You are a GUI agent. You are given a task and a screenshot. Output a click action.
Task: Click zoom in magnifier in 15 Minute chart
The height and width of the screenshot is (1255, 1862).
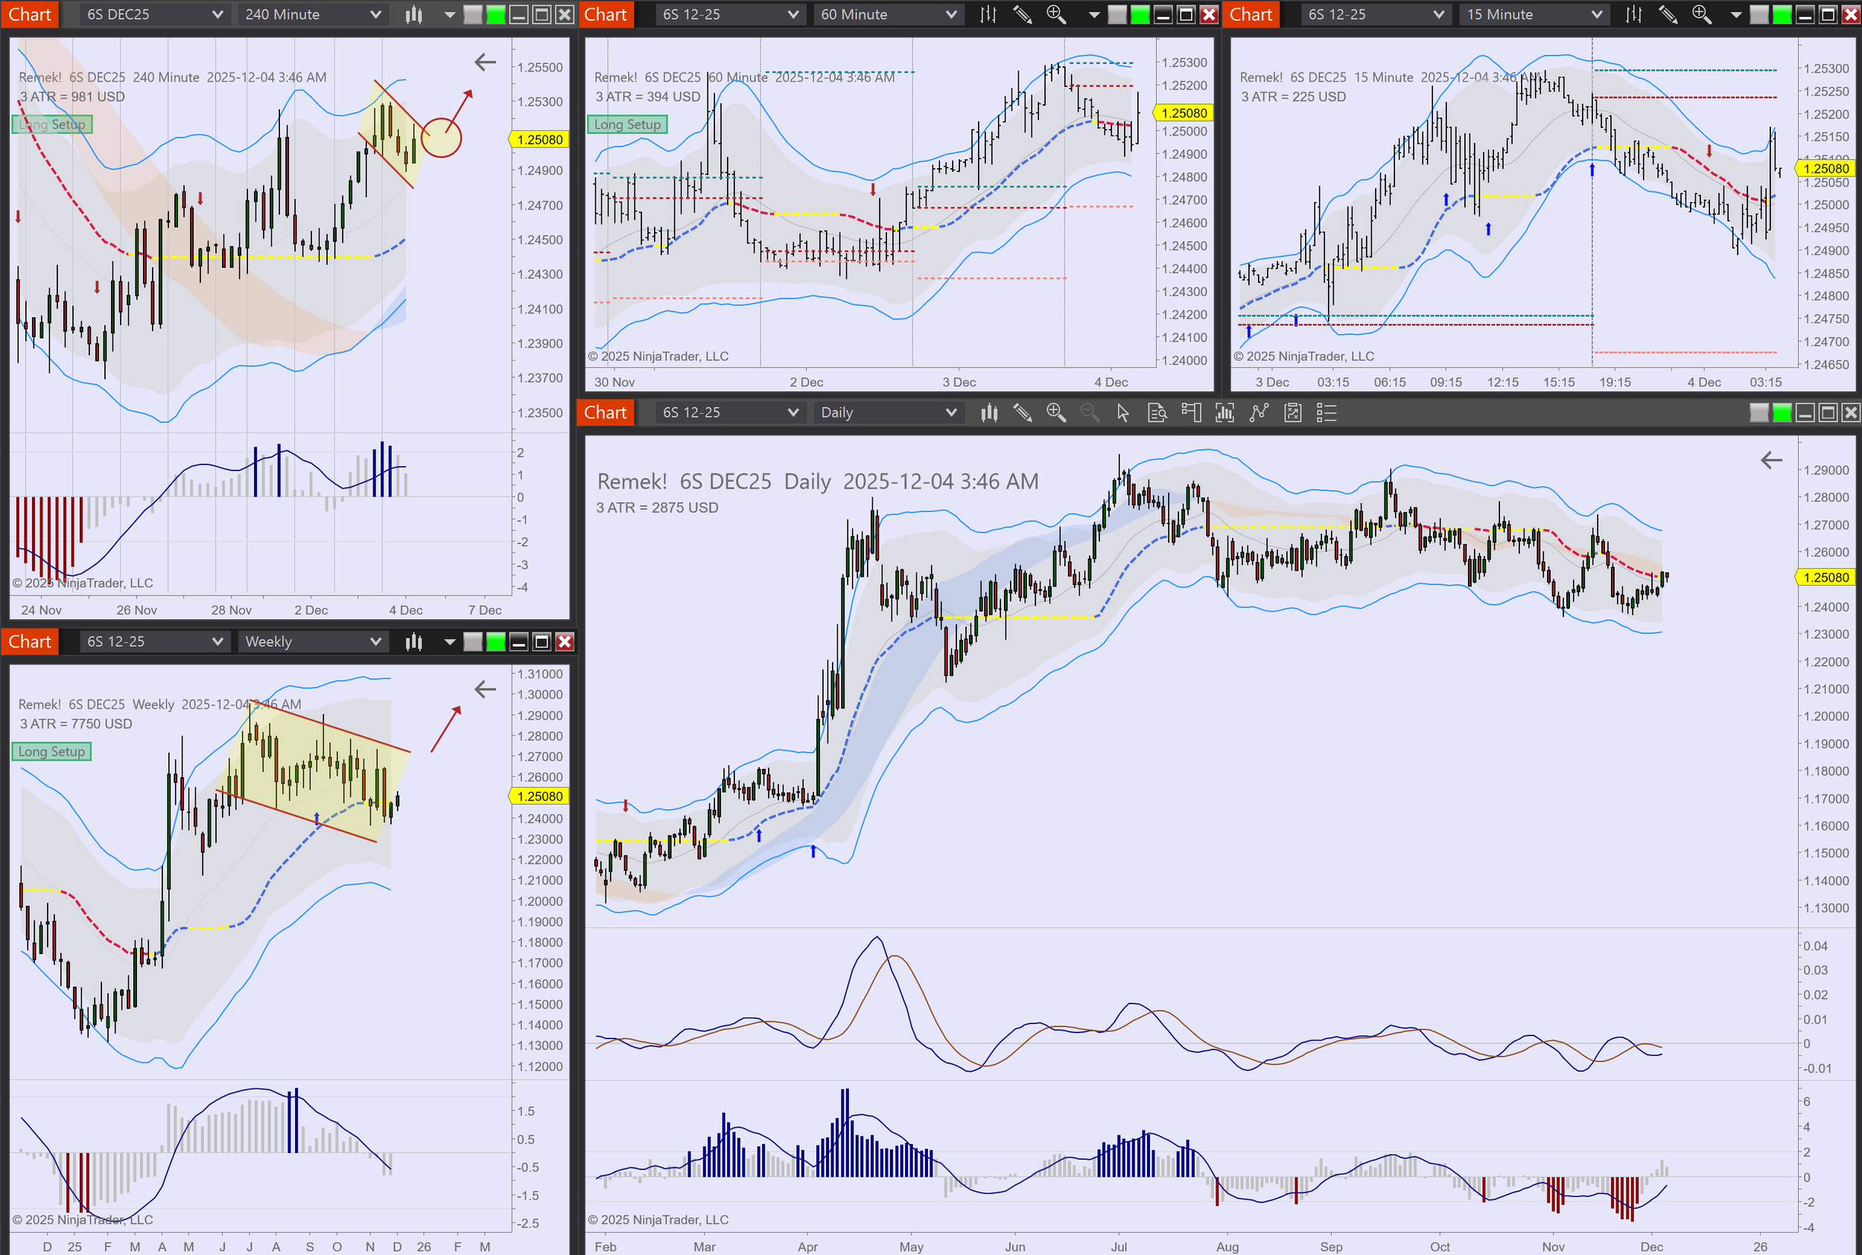pos(1702,14)
